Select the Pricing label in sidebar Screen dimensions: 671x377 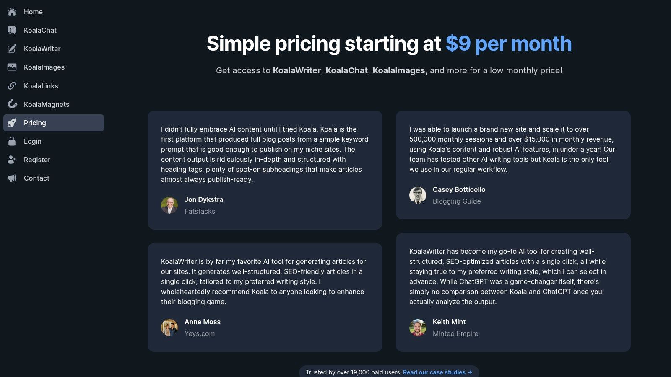35,123
